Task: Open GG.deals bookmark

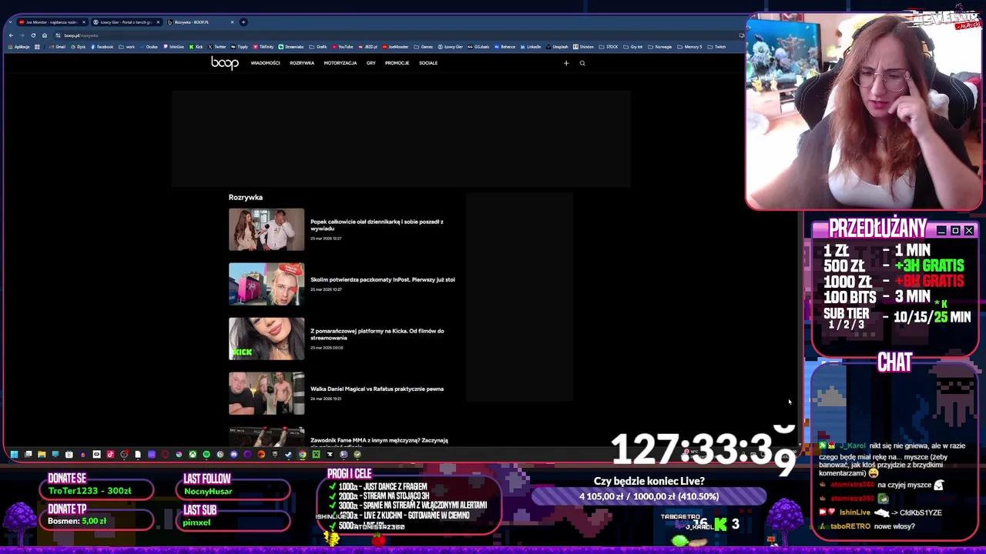Action: tap(478, 47)
